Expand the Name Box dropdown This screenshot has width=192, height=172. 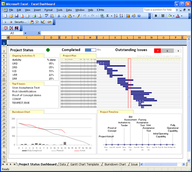point(25,33)
